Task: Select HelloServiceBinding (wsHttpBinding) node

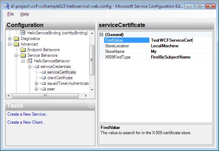Action: pos(58,33)
